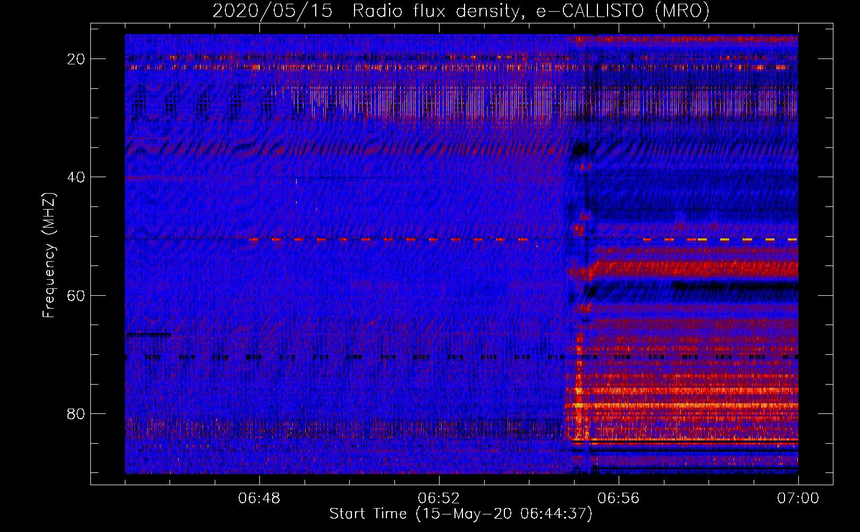Click the 'Frequency (MHZ)' y-axis label
This screenshot has height=532, width=860.
tap(49, 255)
